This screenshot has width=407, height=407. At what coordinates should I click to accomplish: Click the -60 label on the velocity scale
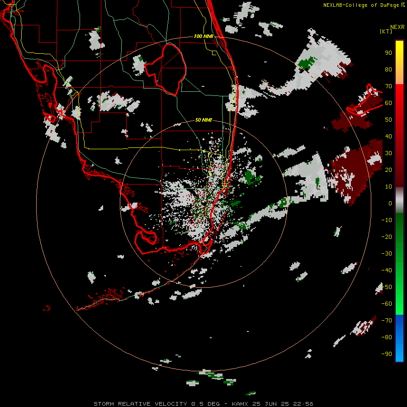(x=387, y=304)
